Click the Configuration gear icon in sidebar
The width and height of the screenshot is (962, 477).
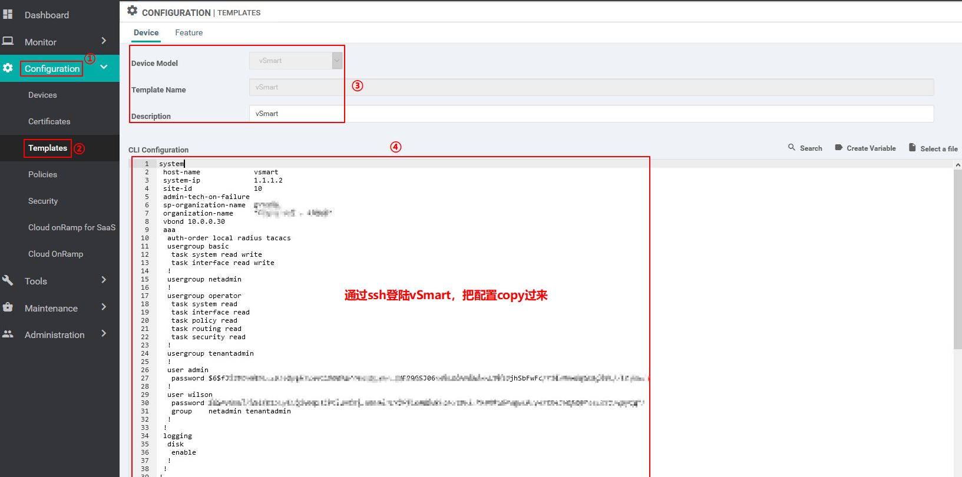point(8,68)
